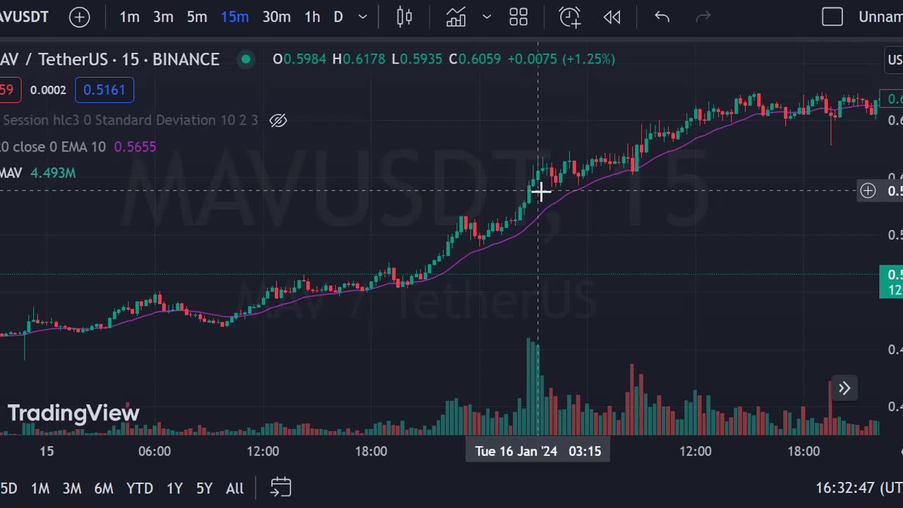Select the All date range
This screenshot has height=508, width=903.
pyautogui.click(x=235, y=488)
